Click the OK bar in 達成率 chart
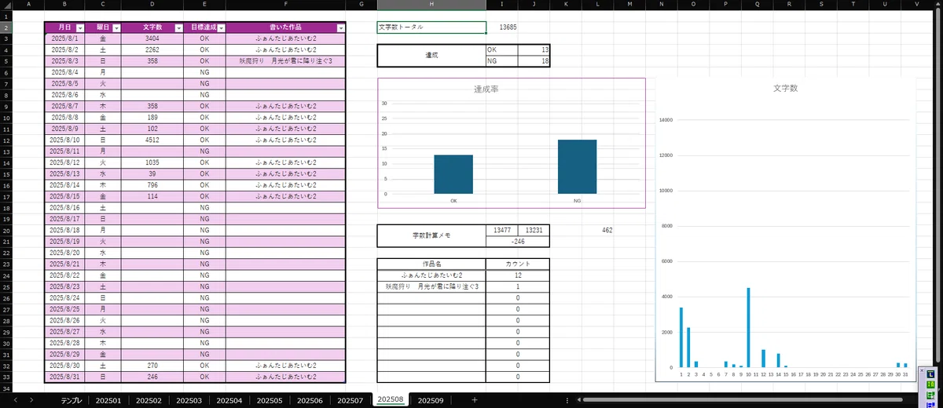943x408 pixels. 453,174
